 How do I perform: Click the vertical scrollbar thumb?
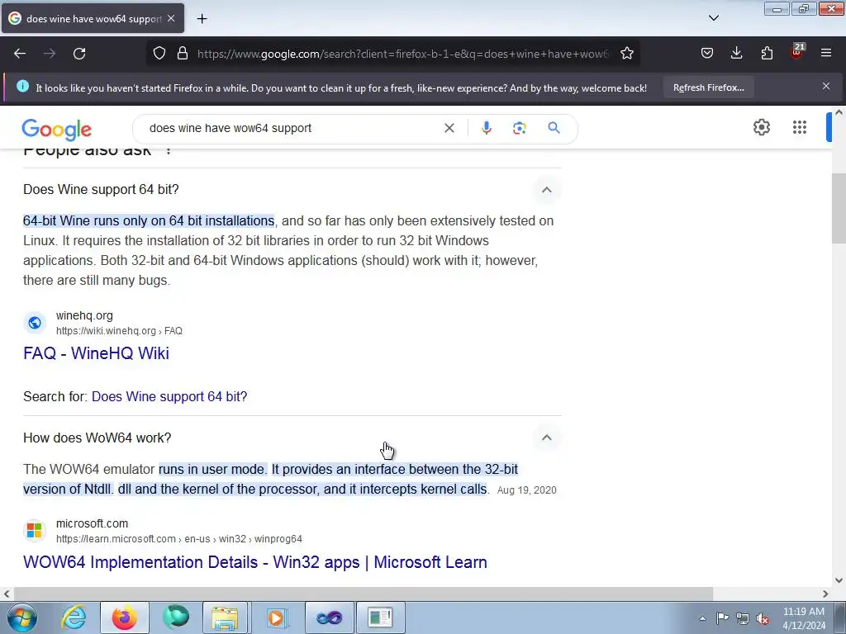(839, 207)
